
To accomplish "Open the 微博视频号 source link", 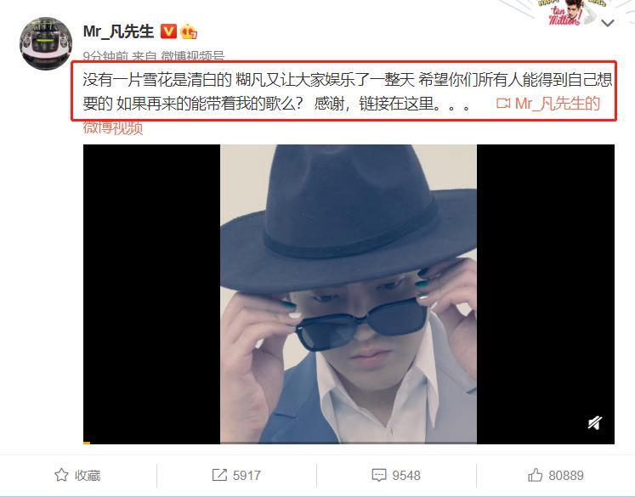I will (192, 56).
